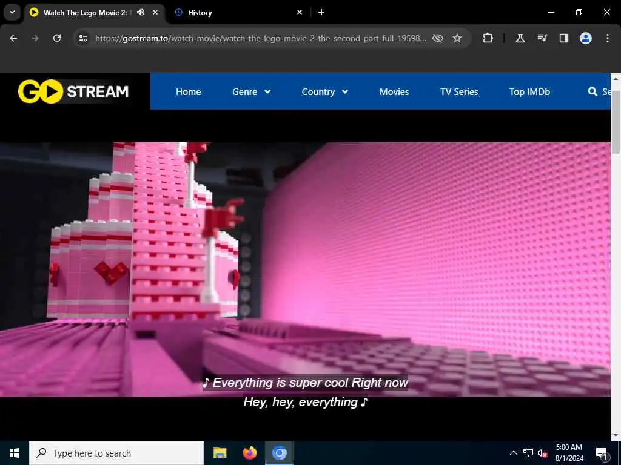Open the tab search dropdown arrow
Screen dimensions: 621x465
click(12, 12)
